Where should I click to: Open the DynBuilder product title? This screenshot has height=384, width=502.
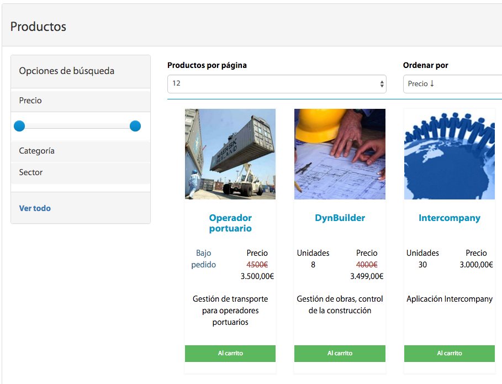coord(340,218)
